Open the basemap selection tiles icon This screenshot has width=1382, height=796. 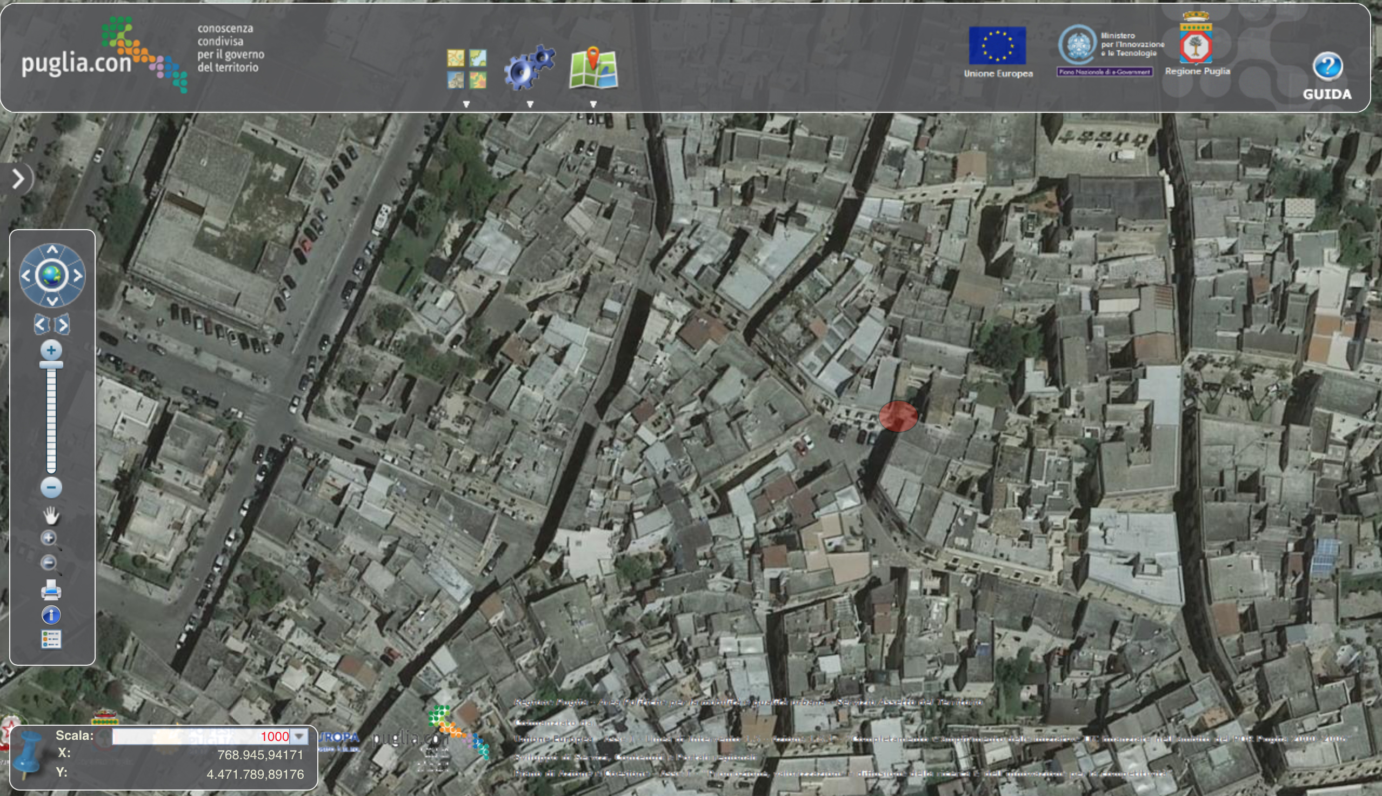466,69
